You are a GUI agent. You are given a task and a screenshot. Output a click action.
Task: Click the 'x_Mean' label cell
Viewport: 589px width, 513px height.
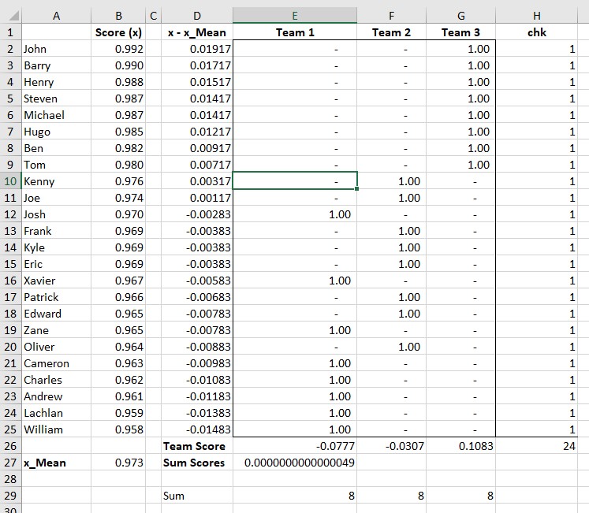55,463
